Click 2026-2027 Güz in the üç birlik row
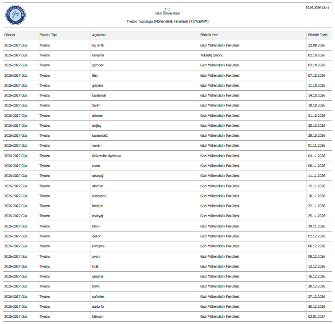The image size is (335, 324). click(16, 45)
